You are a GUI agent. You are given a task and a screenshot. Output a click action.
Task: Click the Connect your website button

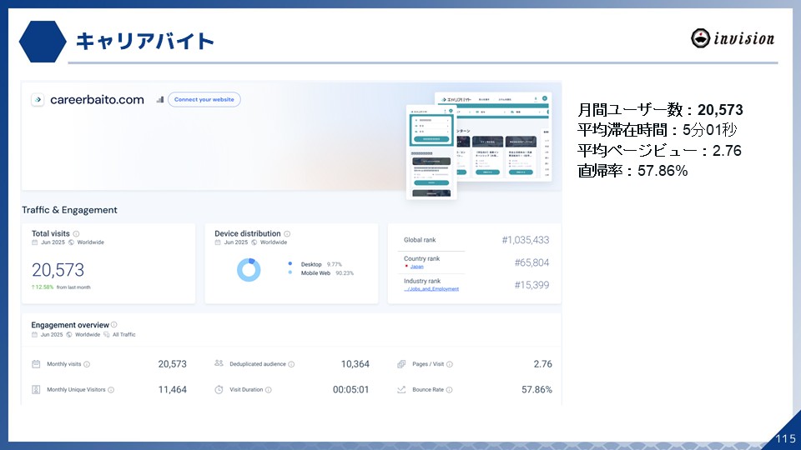pos(204,99)
